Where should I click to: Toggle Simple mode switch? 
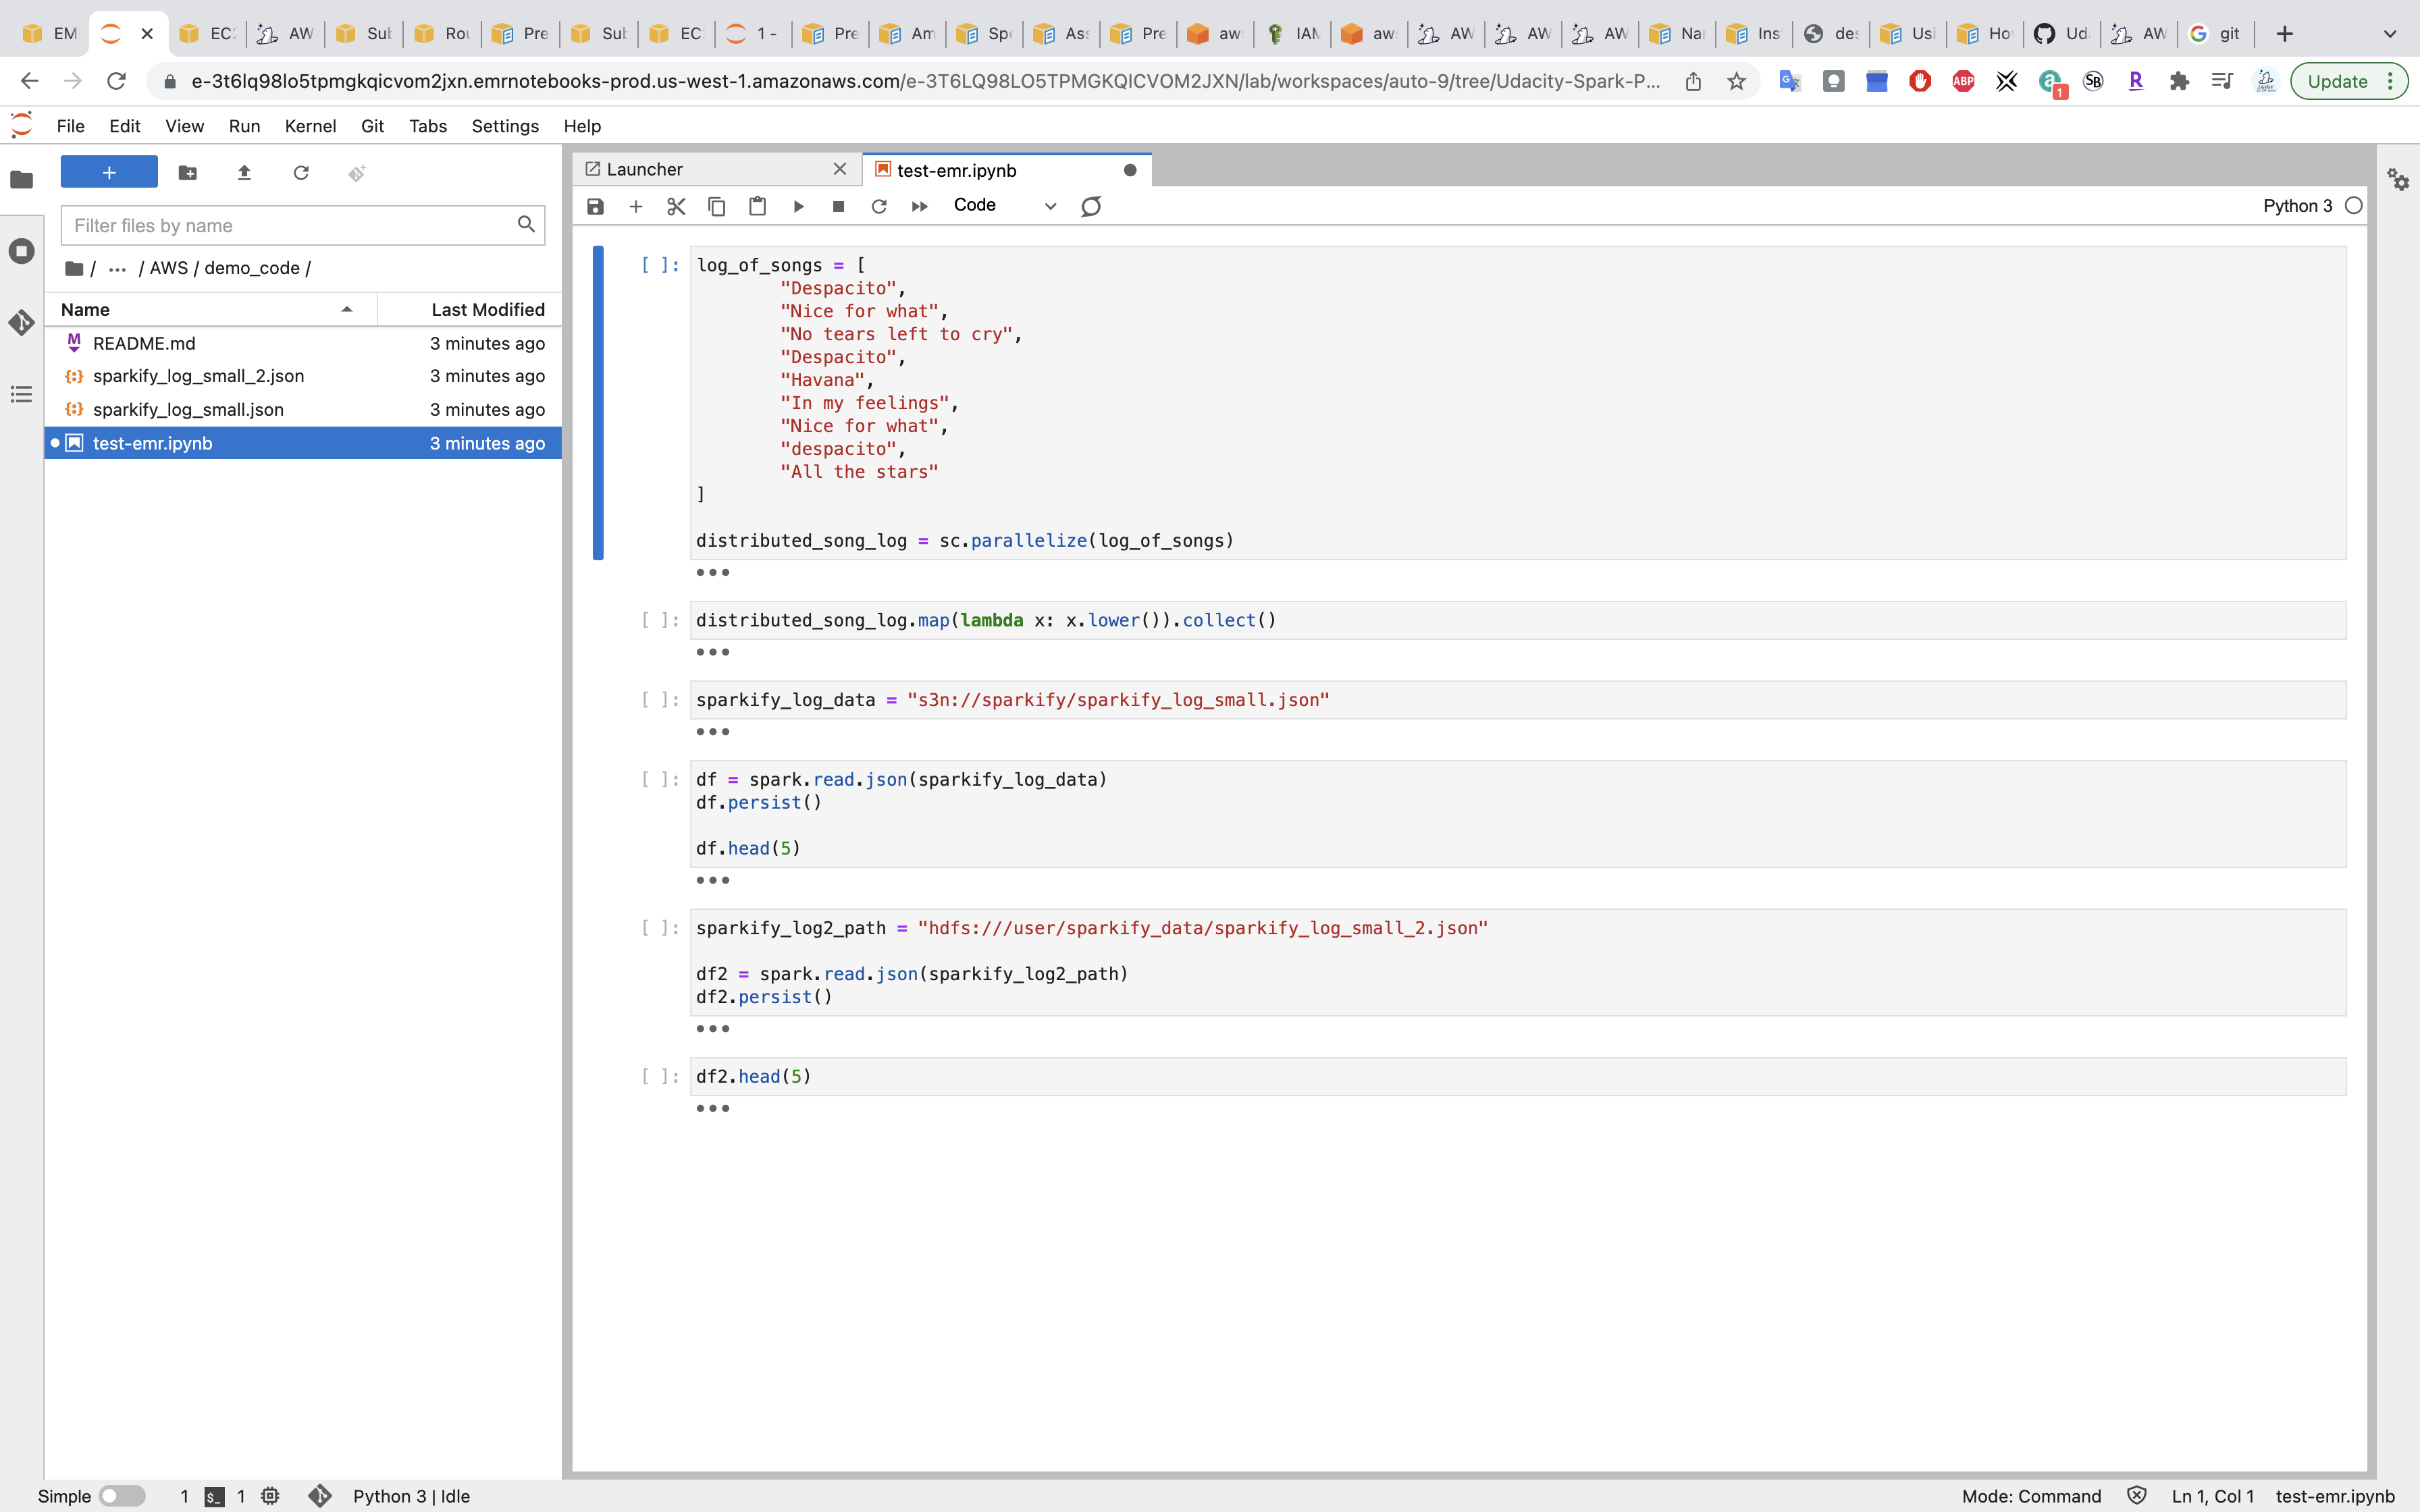coord(122,1496)
